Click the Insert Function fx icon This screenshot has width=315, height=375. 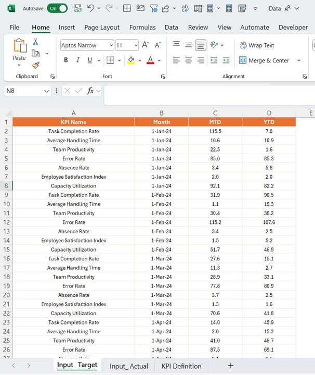(x=90, y=91)
